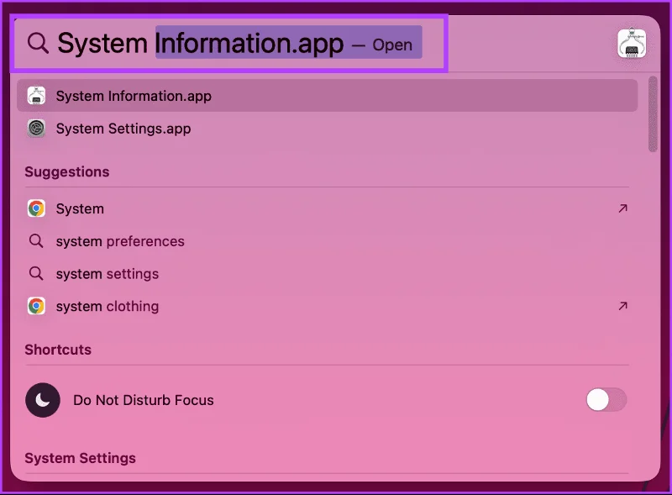
Task: Click Do Not Disturb Focus label
Action: pos(144,400)
